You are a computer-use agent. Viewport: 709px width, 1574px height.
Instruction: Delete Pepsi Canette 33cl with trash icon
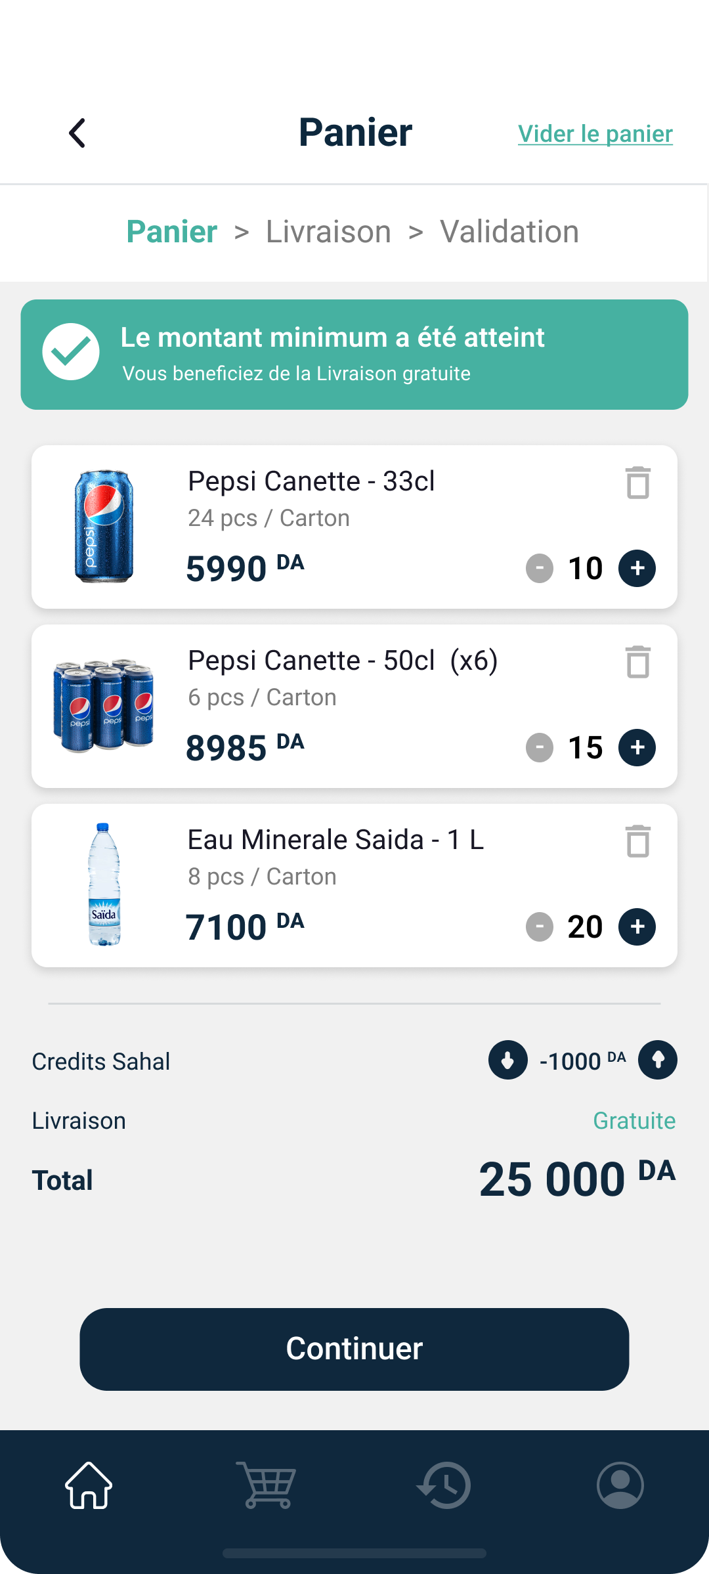coord(637,483)
